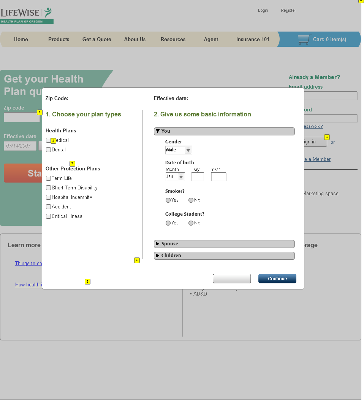
Task: Select Yes for Smoker
Action: pyautogui.click(x=168, y=200)
